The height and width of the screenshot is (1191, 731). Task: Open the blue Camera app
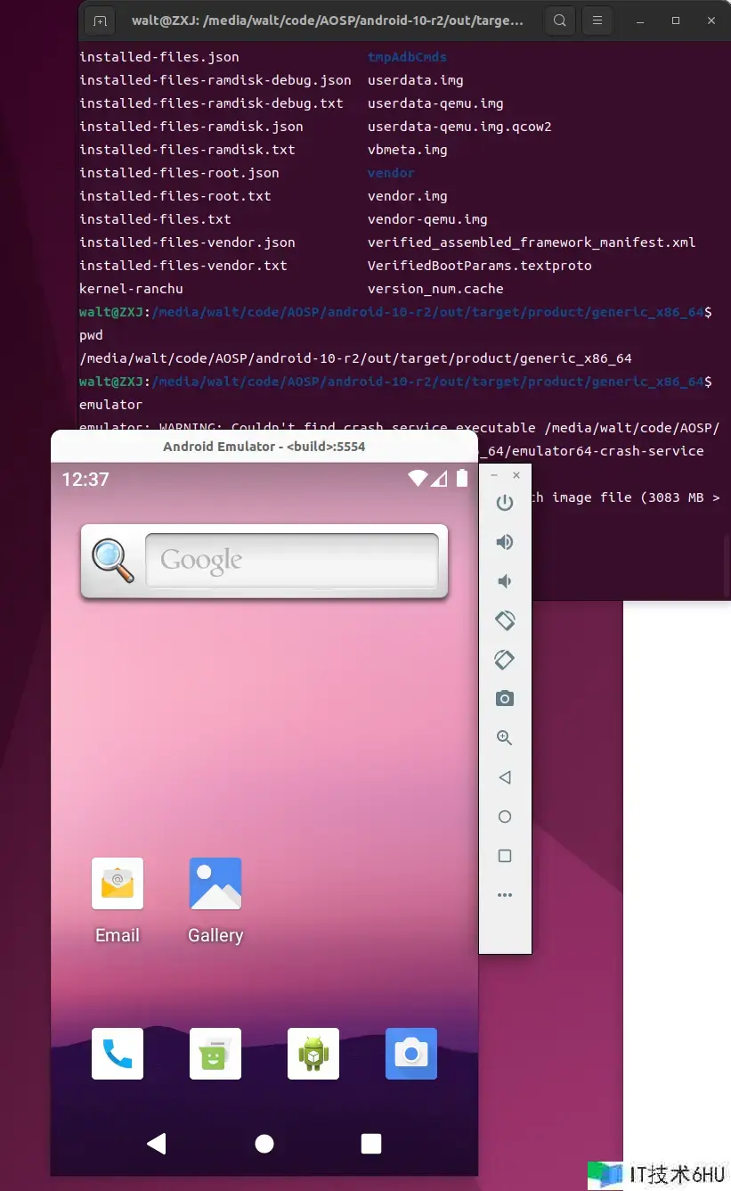tap(410, 1054)
